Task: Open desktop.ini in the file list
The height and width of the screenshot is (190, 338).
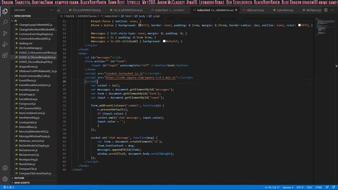Action: click(x=25, y=43)
